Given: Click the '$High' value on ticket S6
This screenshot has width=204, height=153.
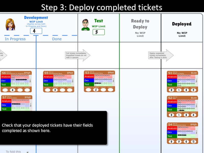Looking at the screenshot, I should tap(27, 73).
